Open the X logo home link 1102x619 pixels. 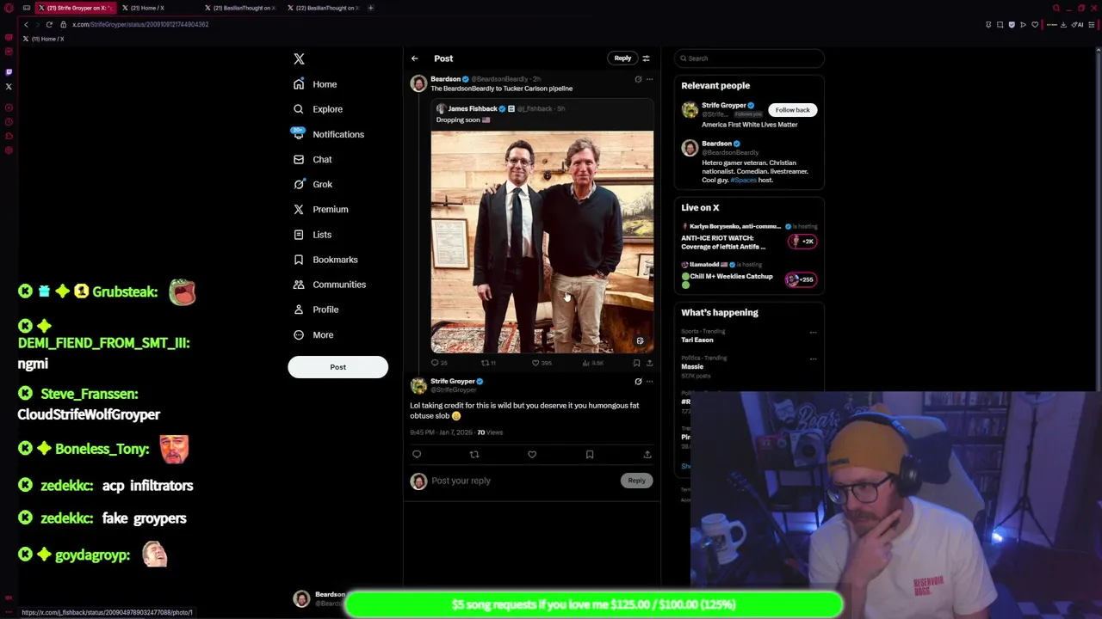click(299, 58)
